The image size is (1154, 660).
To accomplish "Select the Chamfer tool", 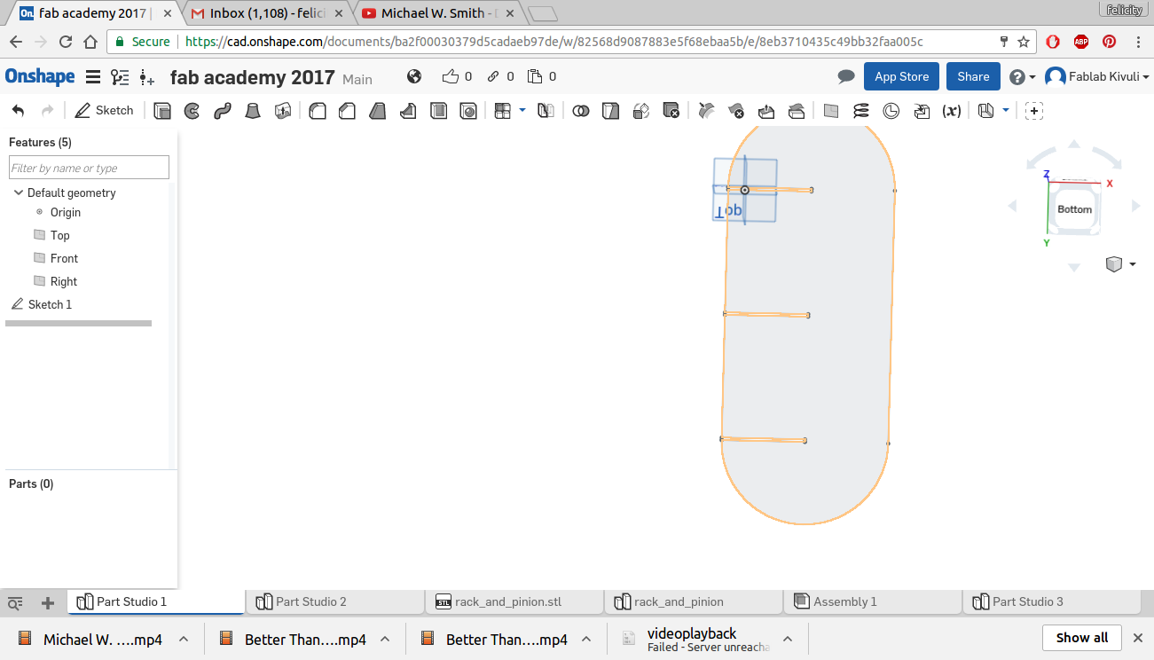I will pos(348,111).
